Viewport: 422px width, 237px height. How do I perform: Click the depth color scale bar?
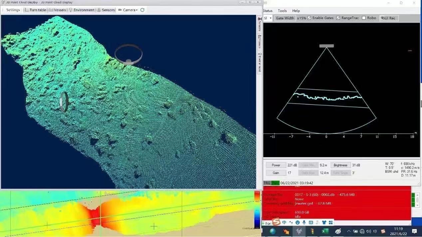pos(257,209)
